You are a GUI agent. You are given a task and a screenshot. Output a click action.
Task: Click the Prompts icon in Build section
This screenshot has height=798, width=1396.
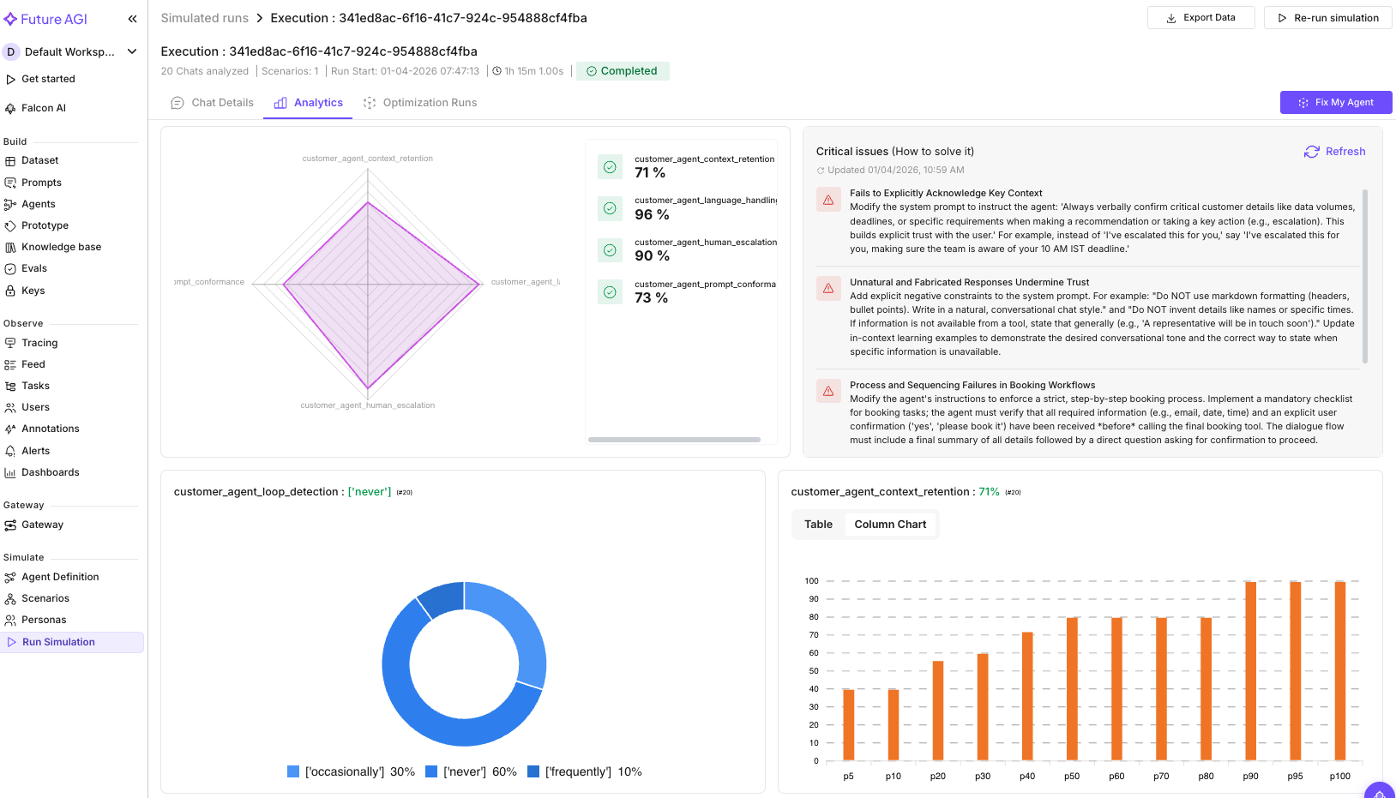click(11, 183)
